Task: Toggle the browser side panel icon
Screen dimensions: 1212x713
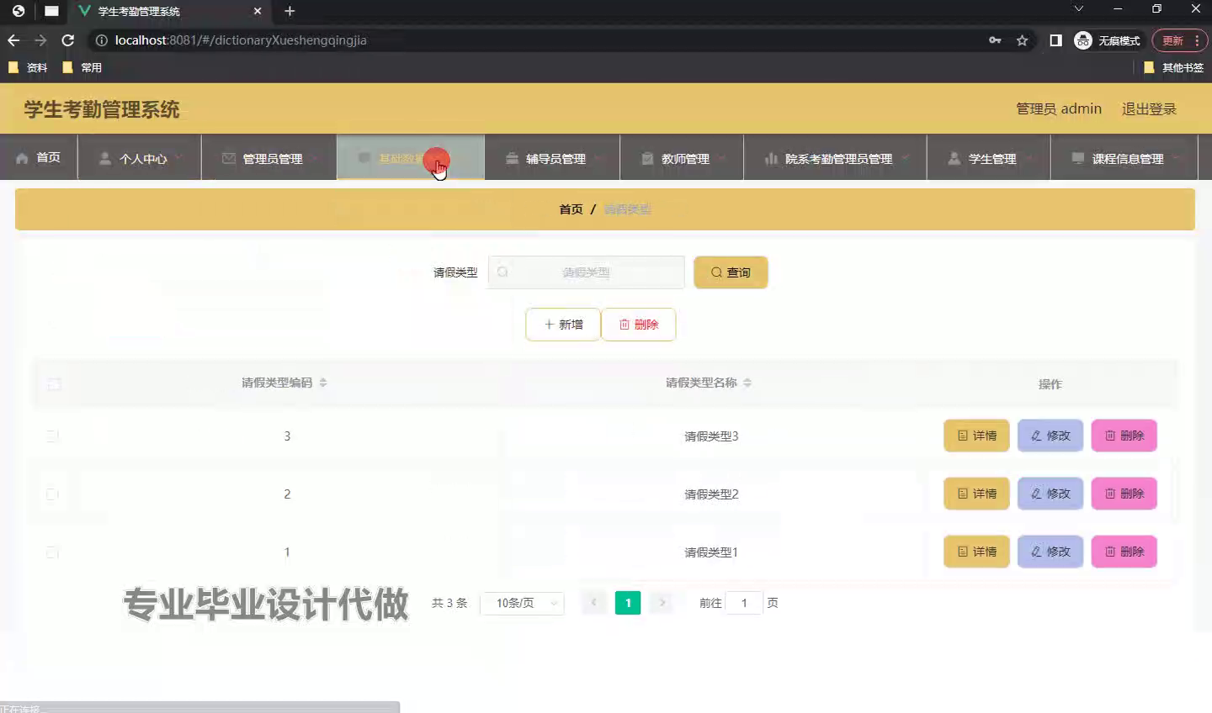Action: click(x=1055, y=40)
